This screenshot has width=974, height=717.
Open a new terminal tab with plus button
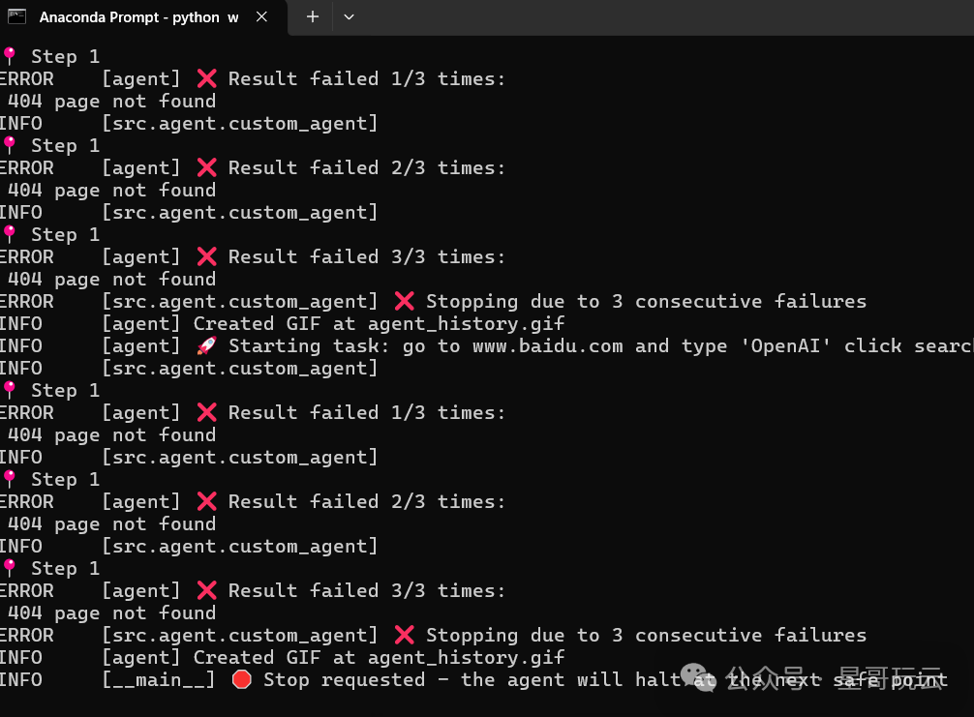click(313, 16)
